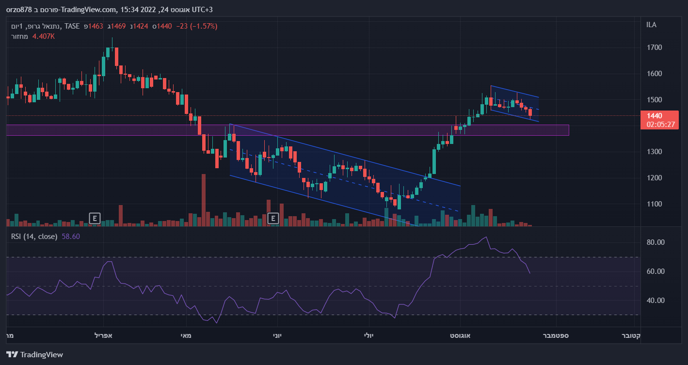Click the 1200 price axis label

(x=654, y=178)
